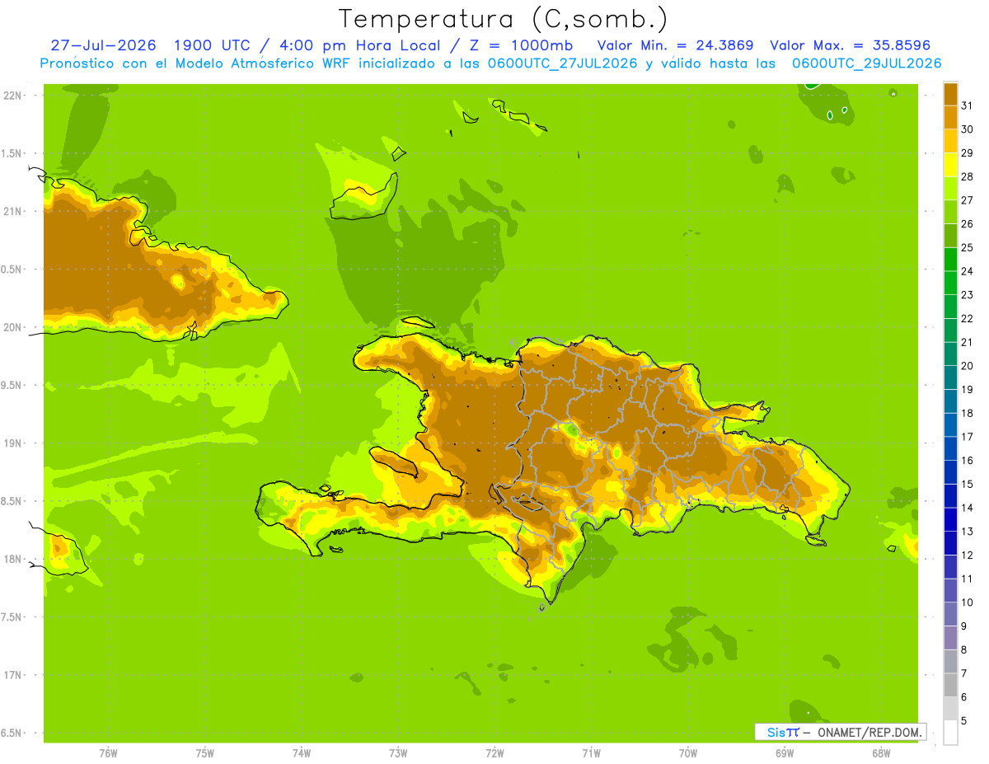Click the '74W' longitude axis label
This screenshot has width=989, height=764.
point(302,753)
